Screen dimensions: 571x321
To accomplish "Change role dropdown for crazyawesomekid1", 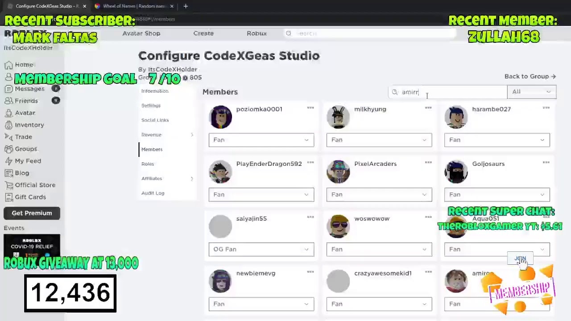I will pyautogui.click(x=379, y=304).
